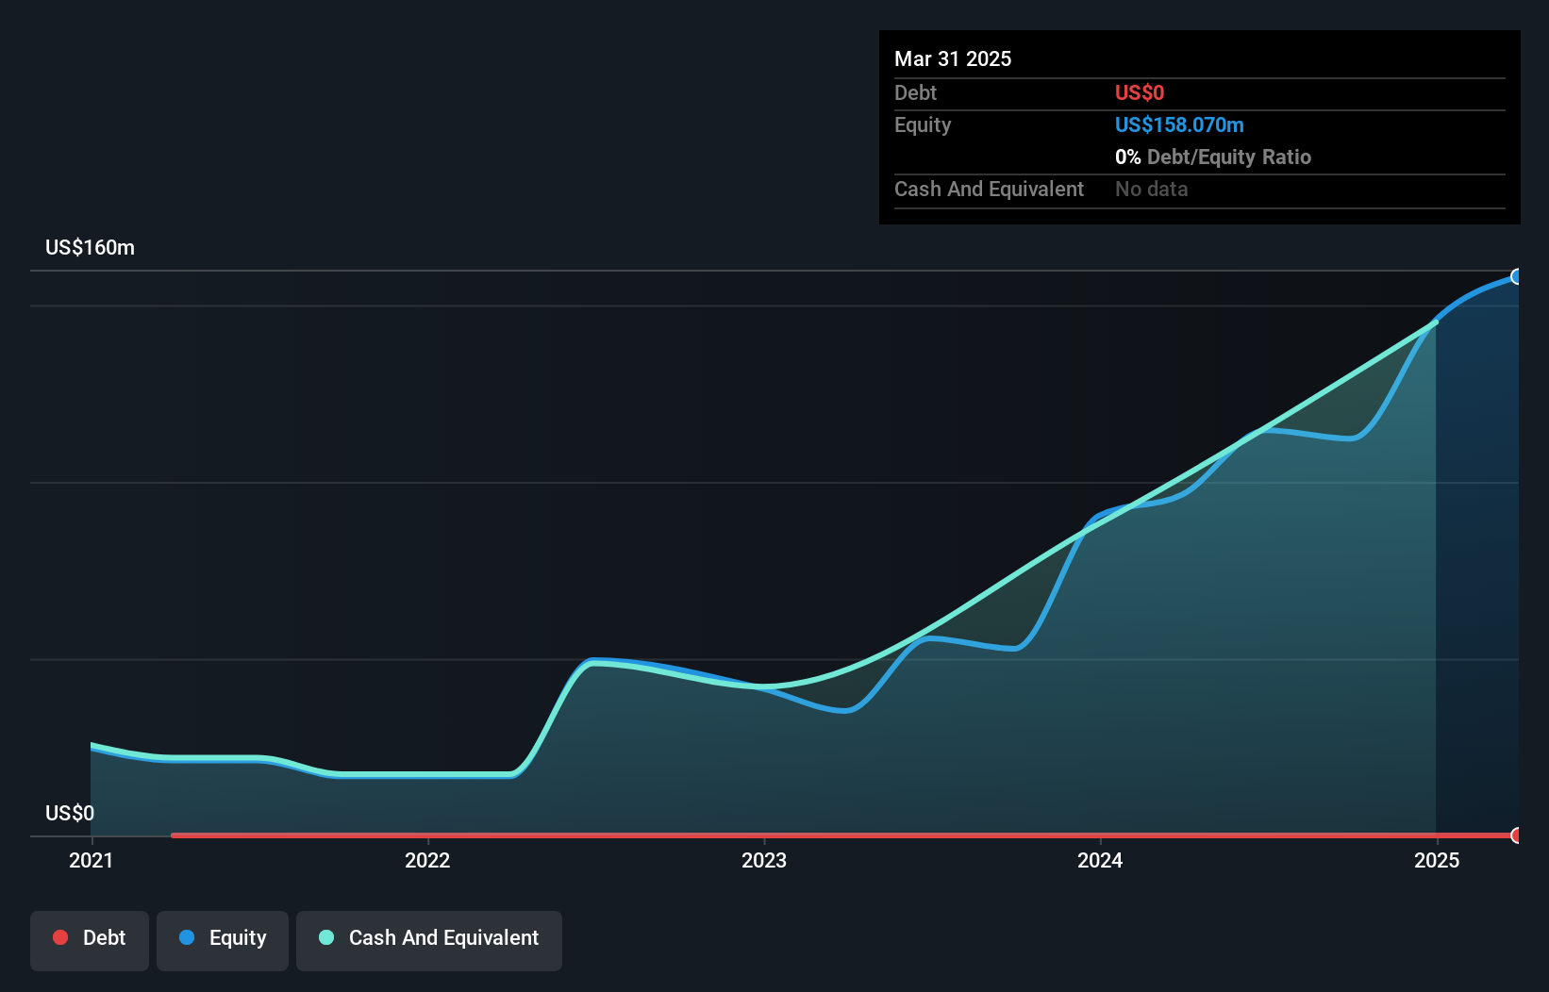
Task: Click the 2025 x-axis label
Action: (1437, 860)
